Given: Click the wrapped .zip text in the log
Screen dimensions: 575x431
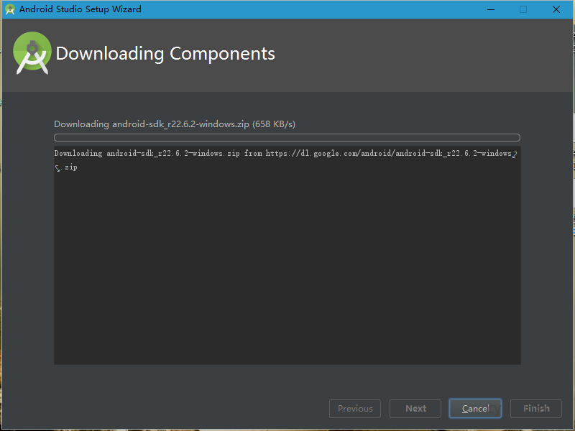Looking at the screenshot, I should click(70, 168).
